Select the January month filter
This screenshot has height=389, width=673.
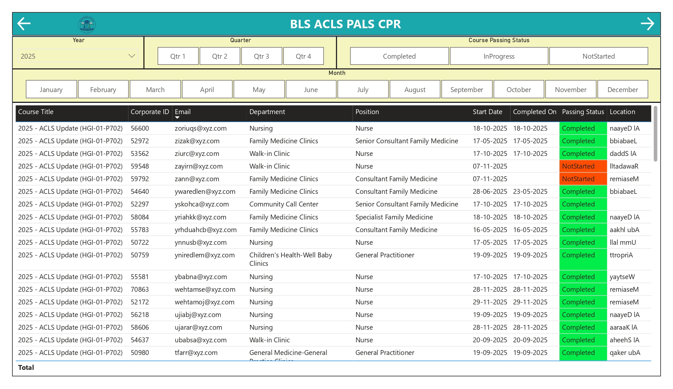pyautogui.click(x=51, y=89)
